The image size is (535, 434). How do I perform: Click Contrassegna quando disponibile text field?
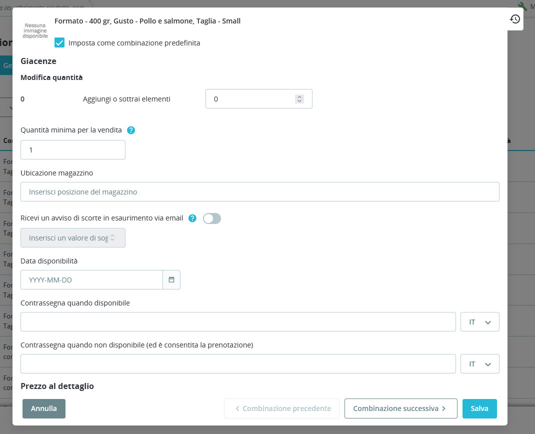click(x=238, y=321)
